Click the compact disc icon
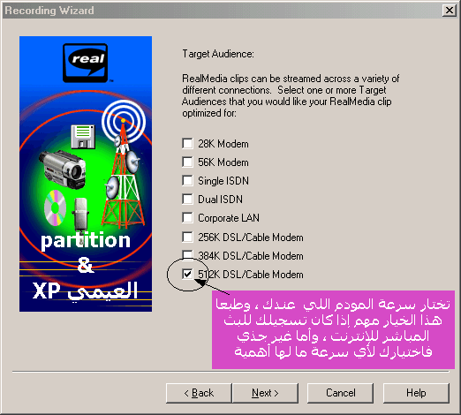 pos(55,207)
